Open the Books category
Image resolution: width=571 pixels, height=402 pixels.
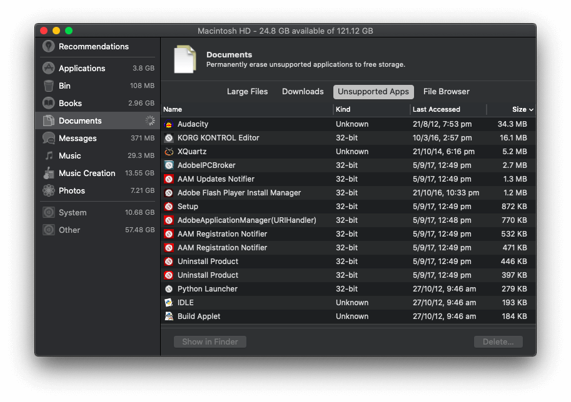click(x=98, y=103)
